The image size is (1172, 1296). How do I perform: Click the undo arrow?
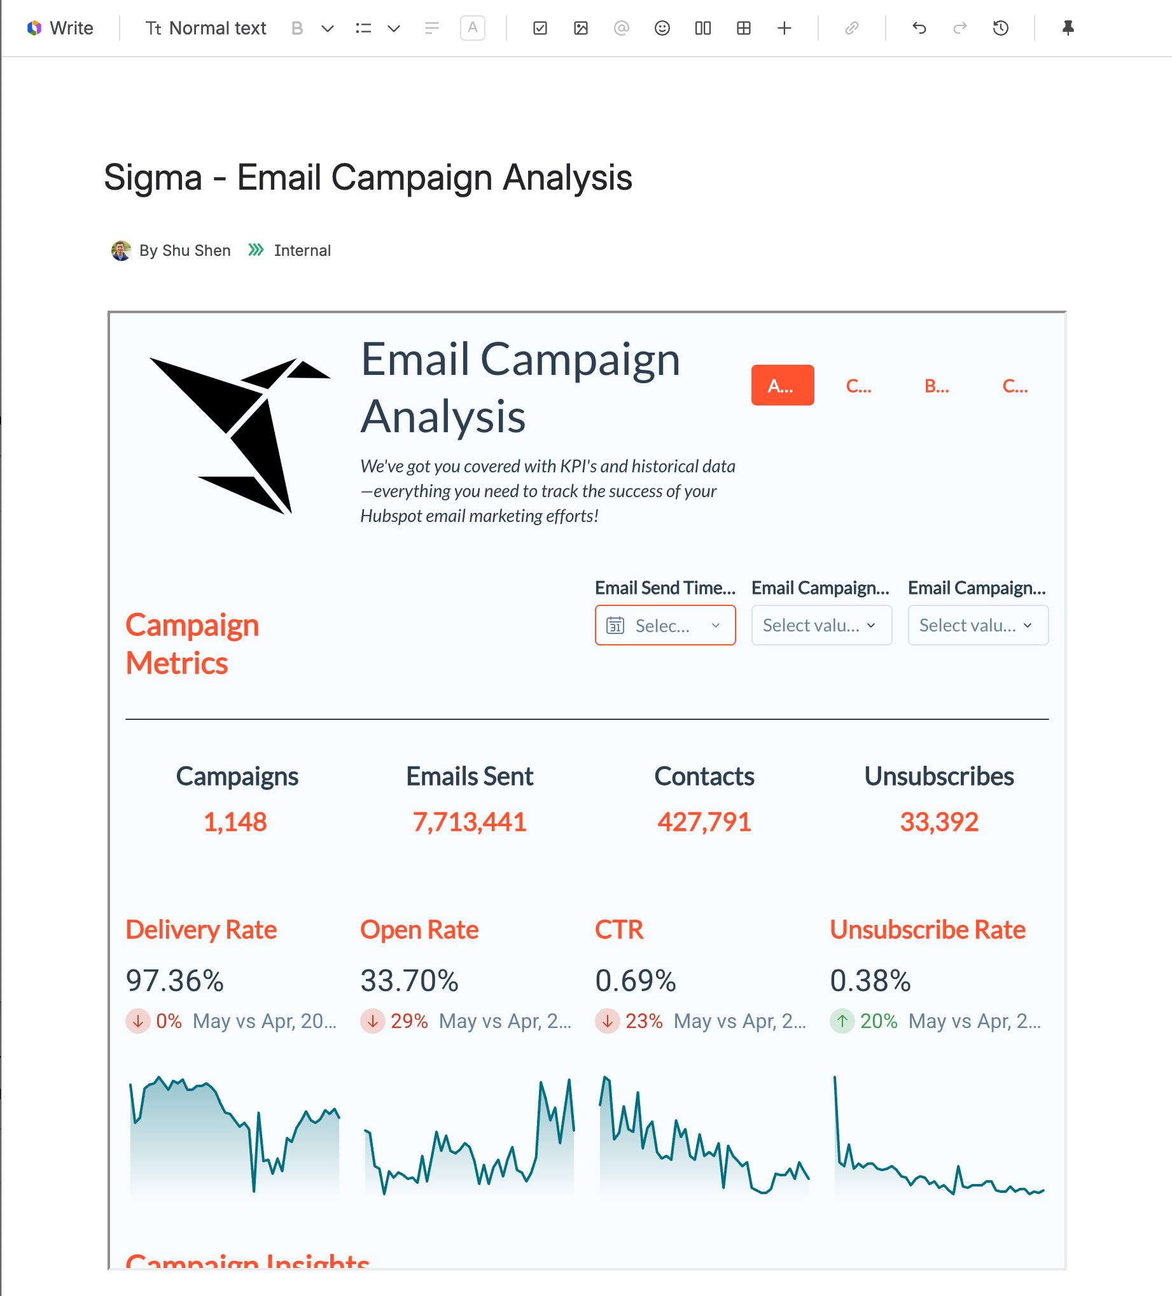click(x=919, y=28)
